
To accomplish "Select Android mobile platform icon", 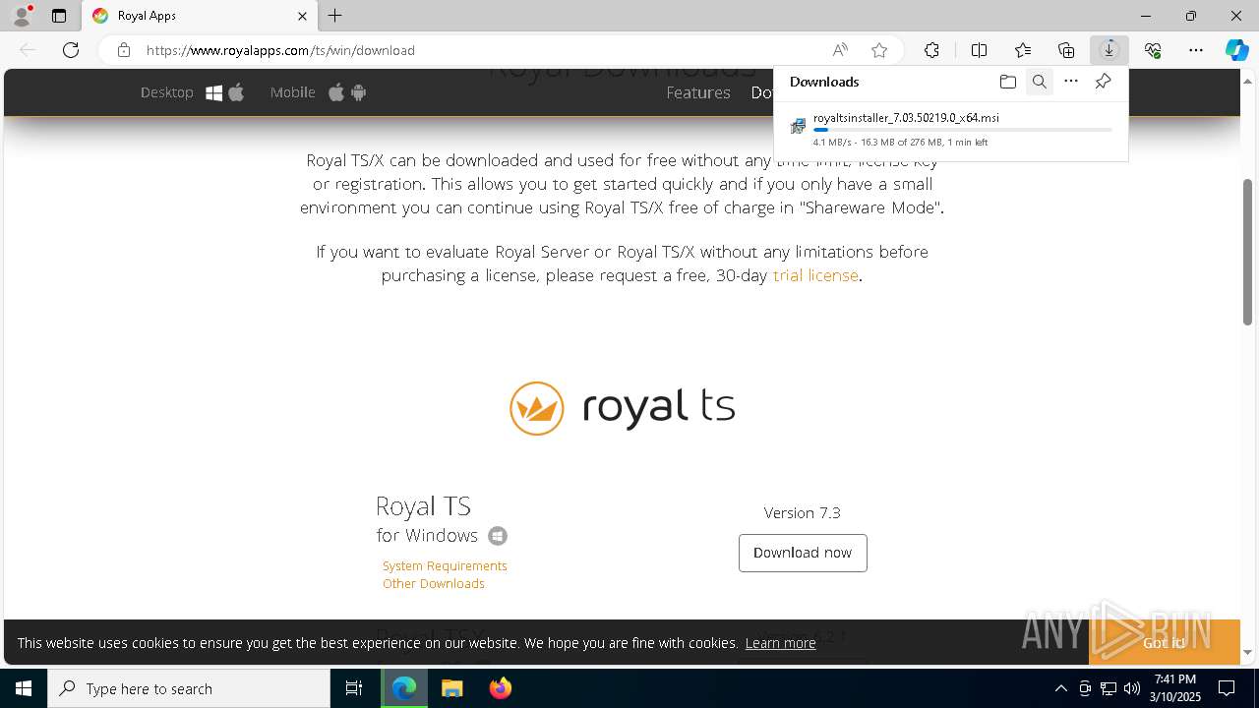I will point(358,92).
